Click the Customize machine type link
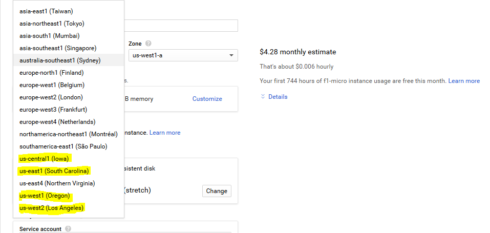The image size is (490, 233). (x=207, y=99)
